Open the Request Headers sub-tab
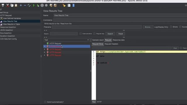This screenshot has width=187, height=105. coord(111,44)
